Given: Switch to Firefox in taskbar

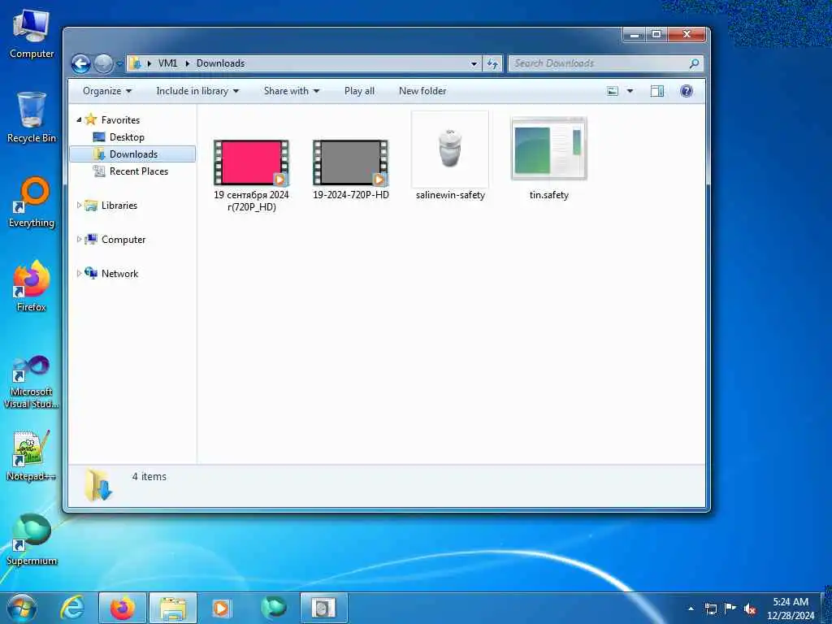Looking at the screenshot, I should (122, 608).
